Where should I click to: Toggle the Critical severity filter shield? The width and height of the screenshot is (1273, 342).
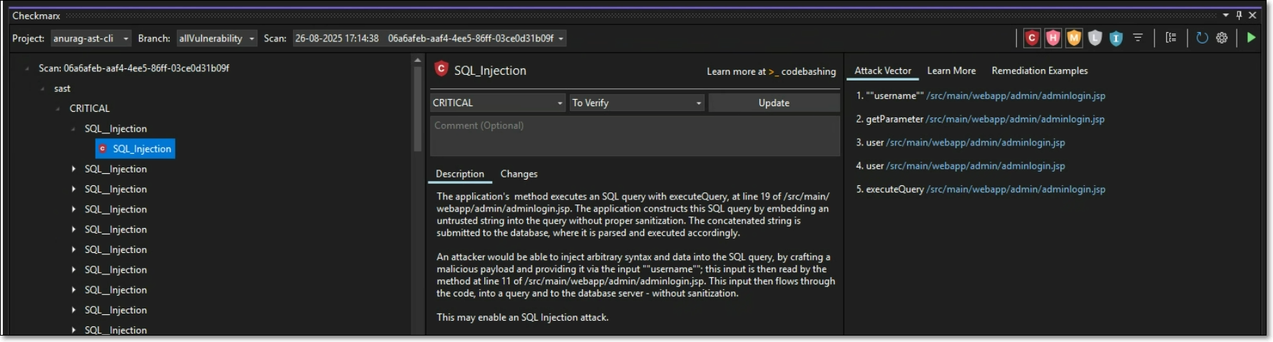[x=1031, y=38]
